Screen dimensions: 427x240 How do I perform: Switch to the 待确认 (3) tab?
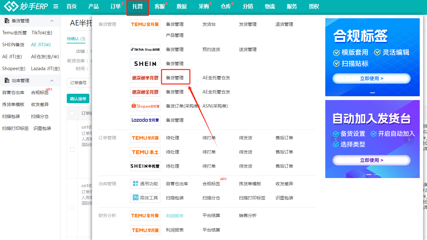coord(76,39)
